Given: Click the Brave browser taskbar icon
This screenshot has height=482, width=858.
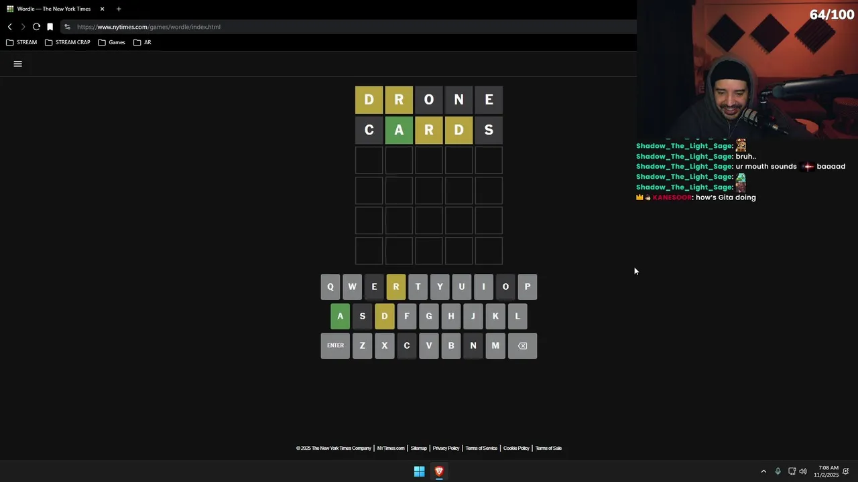Looking at the screenshot, I should [x=439, y=471].
